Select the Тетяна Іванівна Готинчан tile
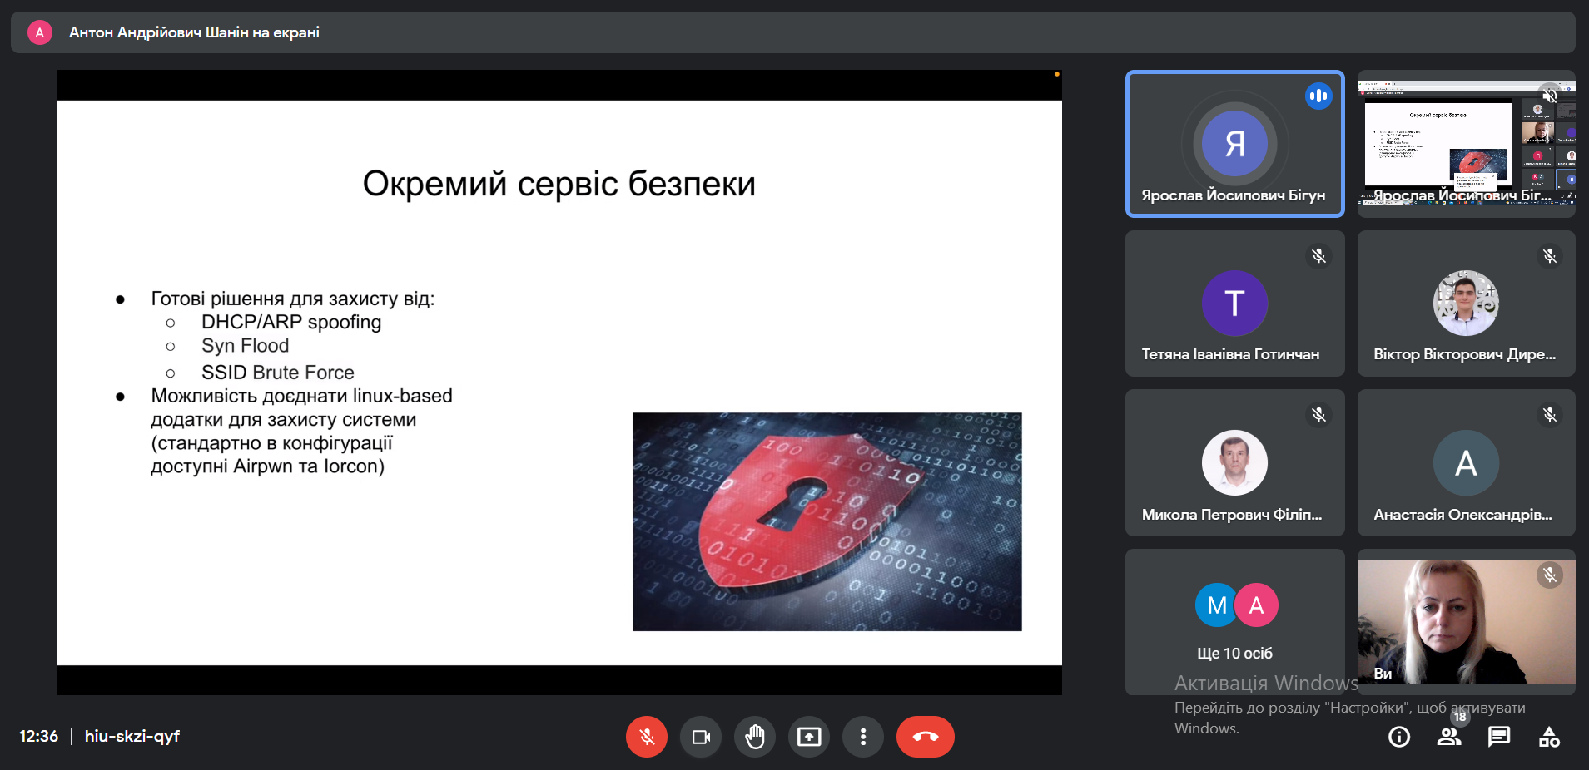 pos(1235,304)
